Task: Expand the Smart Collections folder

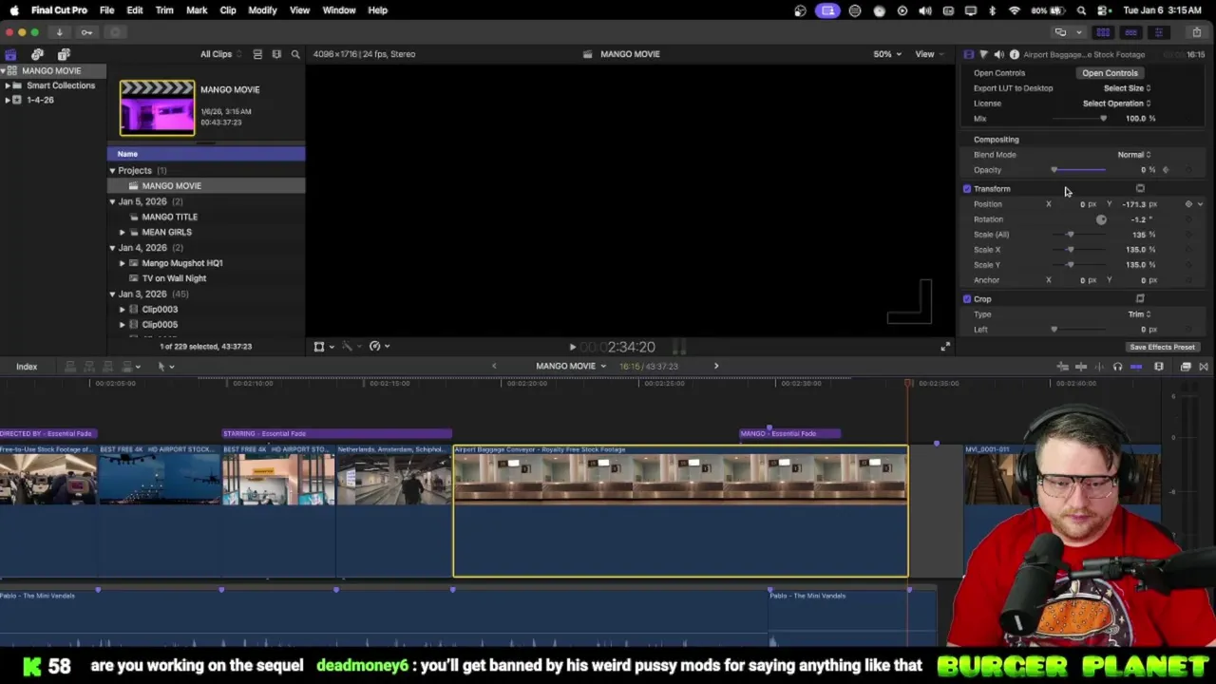Action: 8,85
